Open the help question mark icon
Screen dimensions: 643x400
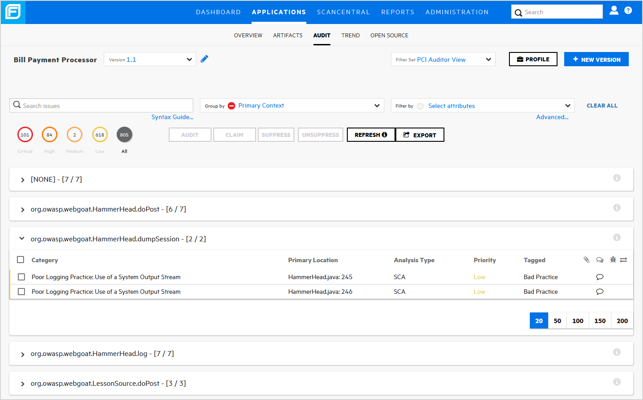click(x=628, y=10)
